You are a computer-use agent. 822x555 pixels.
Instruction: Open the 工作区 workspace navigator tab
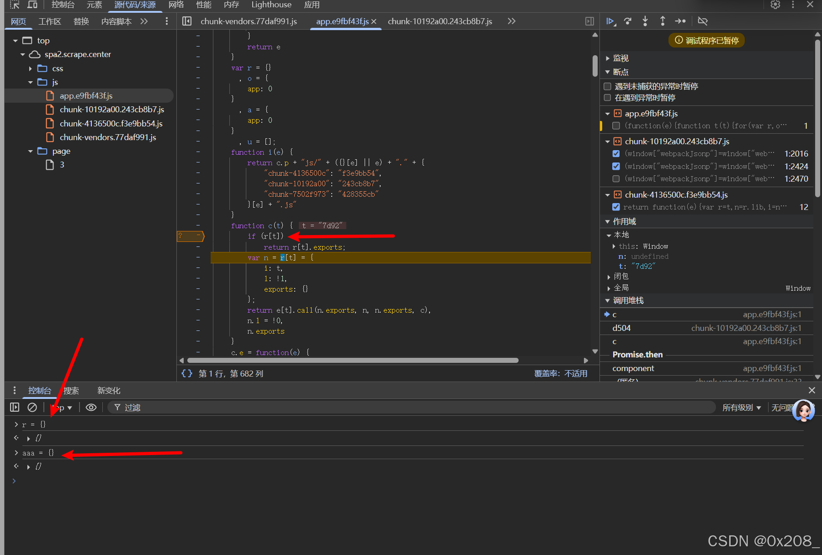50,21
